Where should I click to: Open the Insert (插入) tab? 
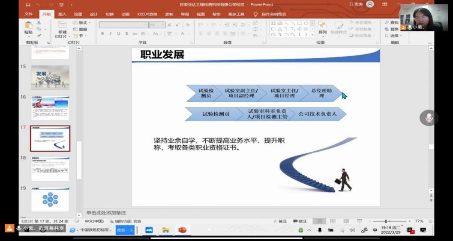62,14
